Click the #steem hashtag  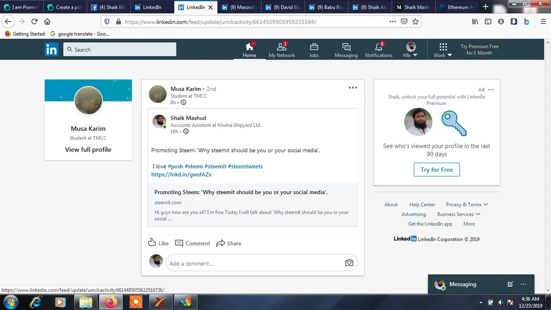click(x=194, y=166)
